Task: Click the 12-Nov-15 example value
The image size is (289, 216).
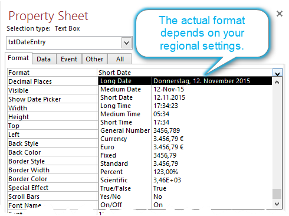Action: coord(169,89)
